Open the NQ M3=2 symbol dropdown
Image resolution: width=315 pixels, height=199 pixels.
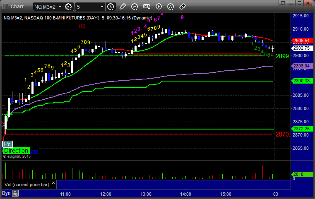coord(48,7)
